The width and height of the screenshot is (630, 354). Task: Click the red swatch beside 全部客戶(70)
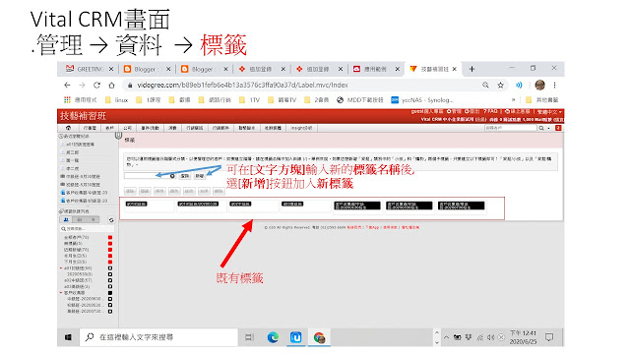coord(110,237)
